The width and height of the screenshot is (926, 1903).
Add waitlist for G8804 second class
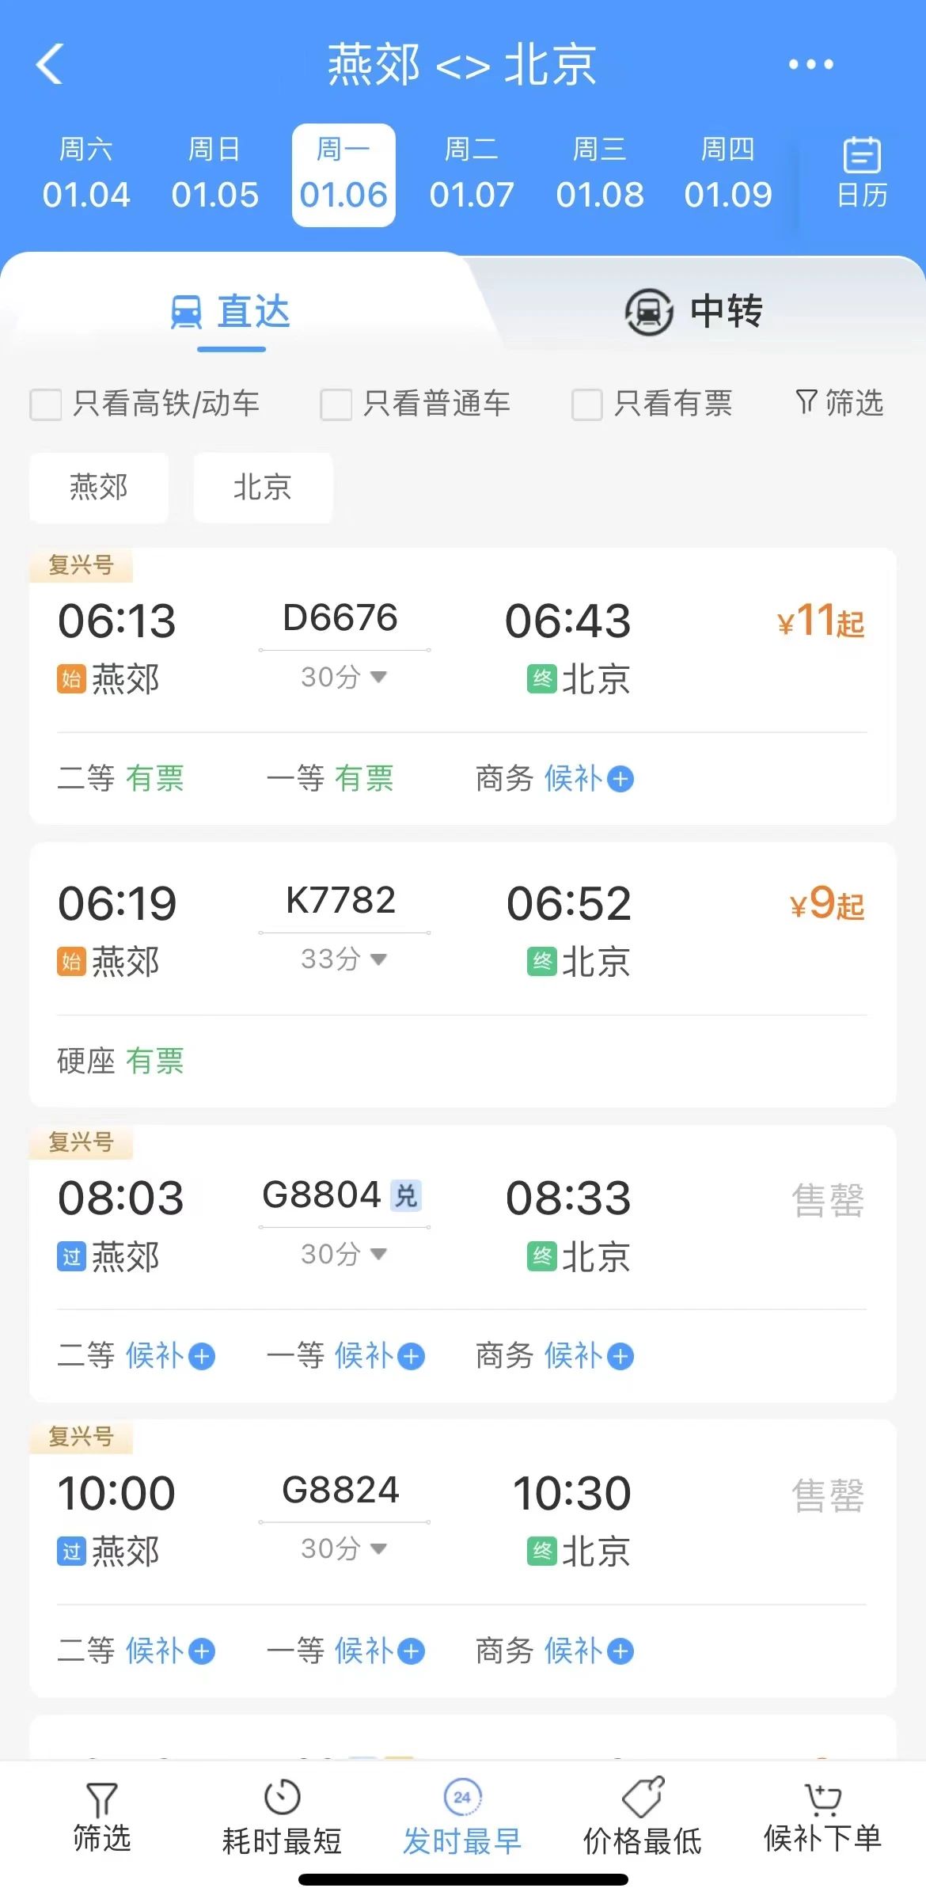[x=202, y=1356]
